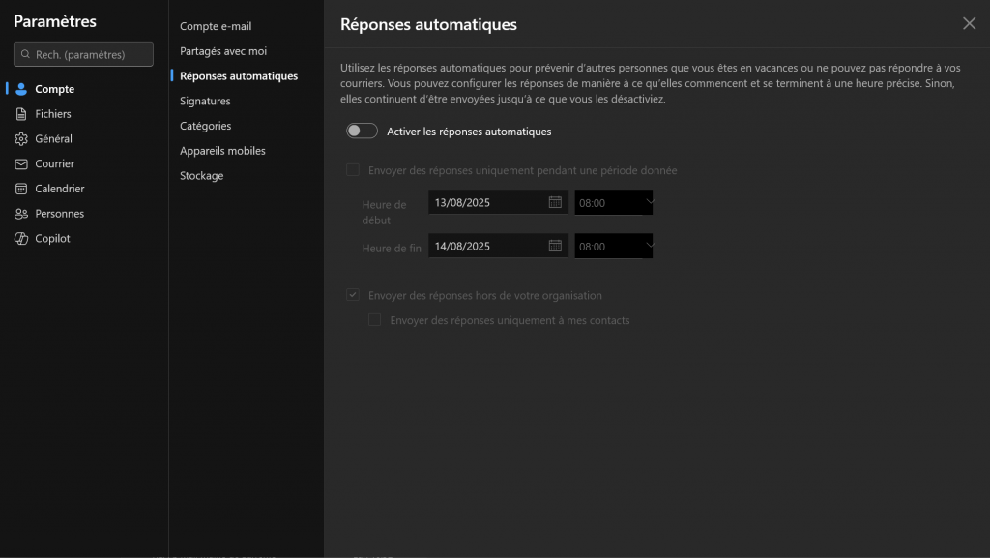Click the Général gear icon
This screenshot has width=990, height=558.
(x=21, y=139)
